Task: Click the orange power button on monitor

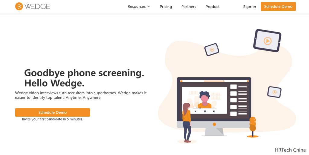Action: 215,124
